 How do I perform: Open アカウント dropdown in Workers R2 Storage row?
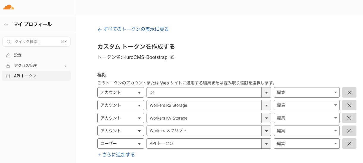click(x=121, y=105)
